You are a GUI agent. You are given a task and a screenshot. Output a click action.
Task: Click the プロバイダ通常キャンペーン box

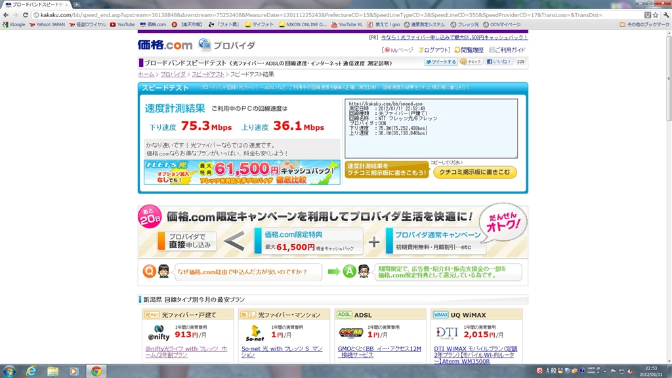436,241
